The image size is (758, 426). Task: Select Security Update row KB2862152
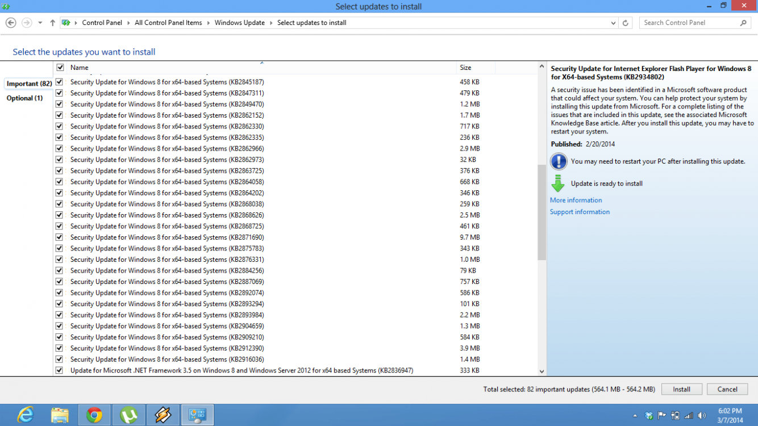click(x=295, y=115)
